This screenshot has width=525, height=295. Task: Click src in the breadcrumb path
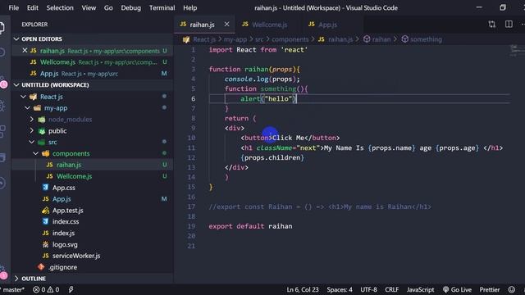pos(259,39)
